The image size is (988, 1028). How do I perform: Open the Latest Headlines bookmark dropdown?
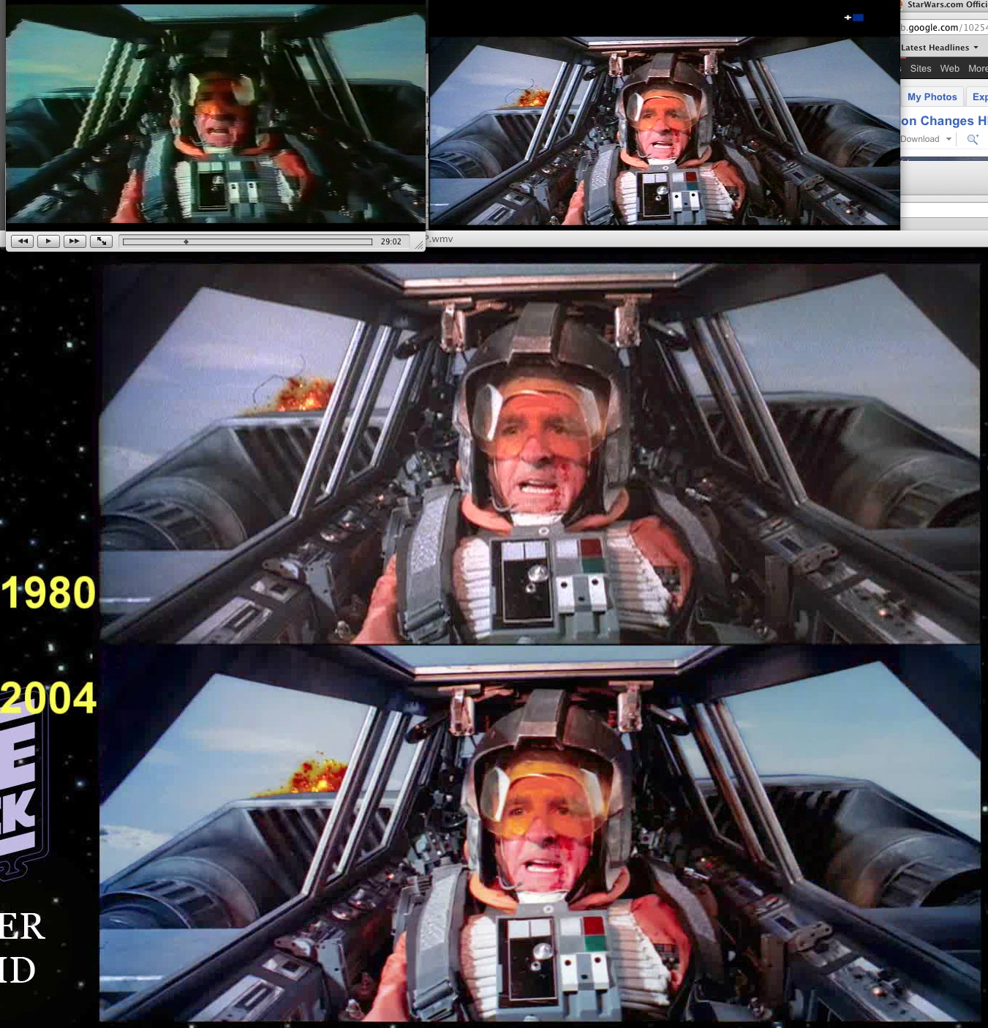tap(939, 48)
